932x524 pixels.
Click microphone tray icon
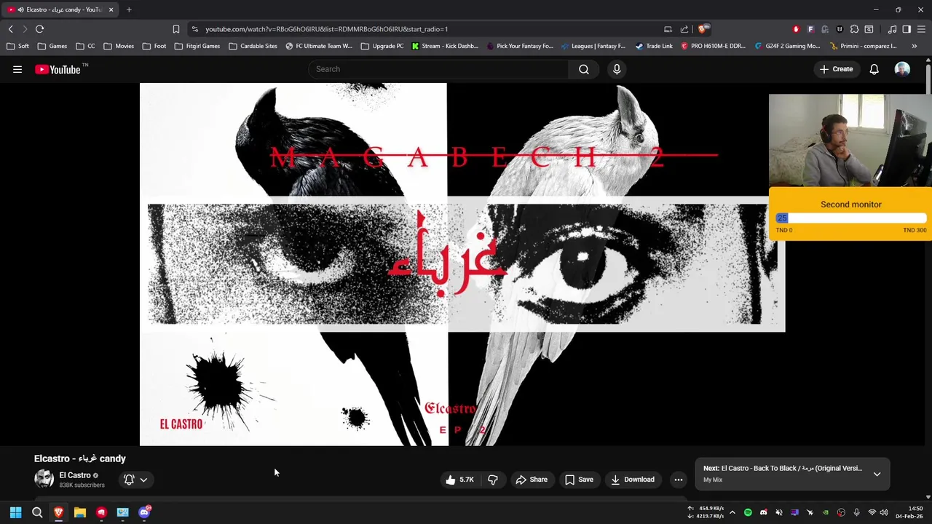point(856,512)
